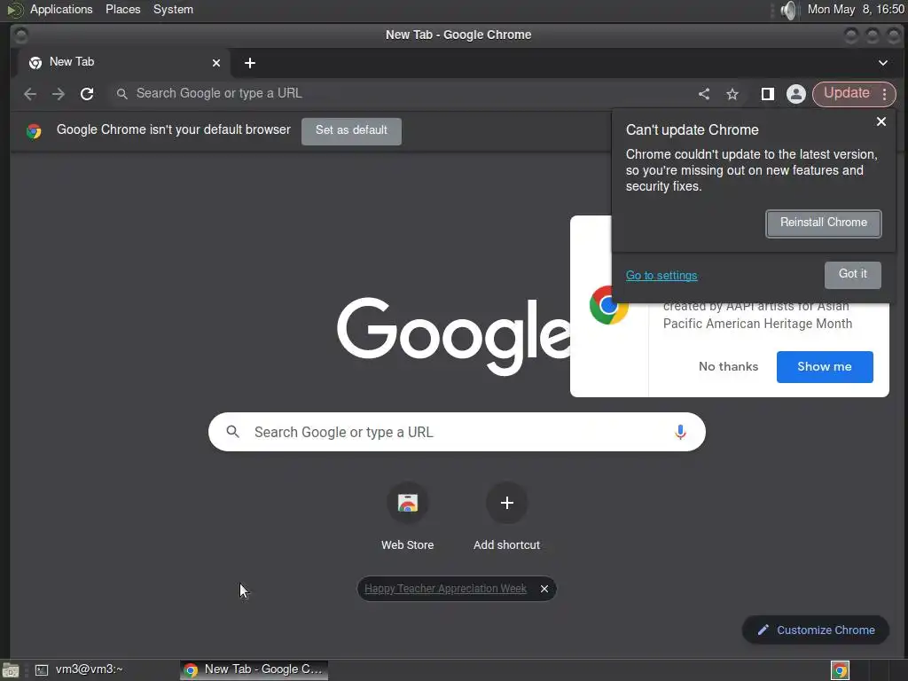Click the magnifier icon in the Google search box
The width and height of the screenshot is (908, 681).
click(x=233, y=432)
